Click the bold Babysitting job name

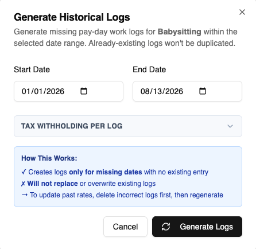[x=179, y=32]
